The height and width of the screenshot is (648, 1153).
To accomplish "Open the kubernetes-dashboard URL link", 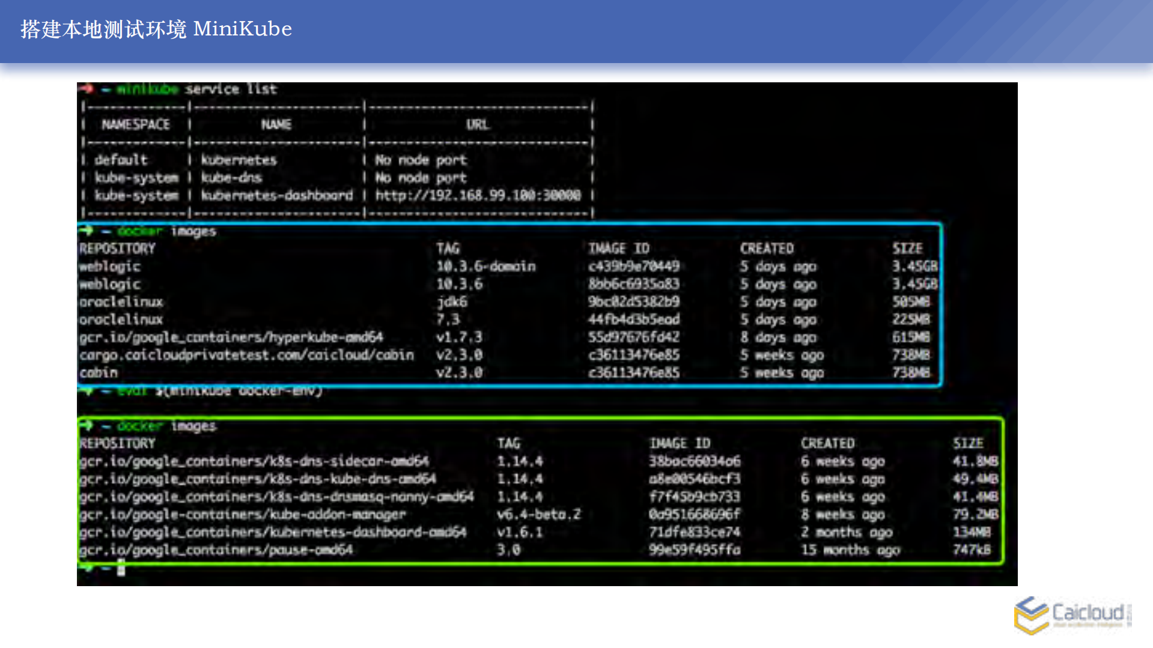I will tap(476, 195).
